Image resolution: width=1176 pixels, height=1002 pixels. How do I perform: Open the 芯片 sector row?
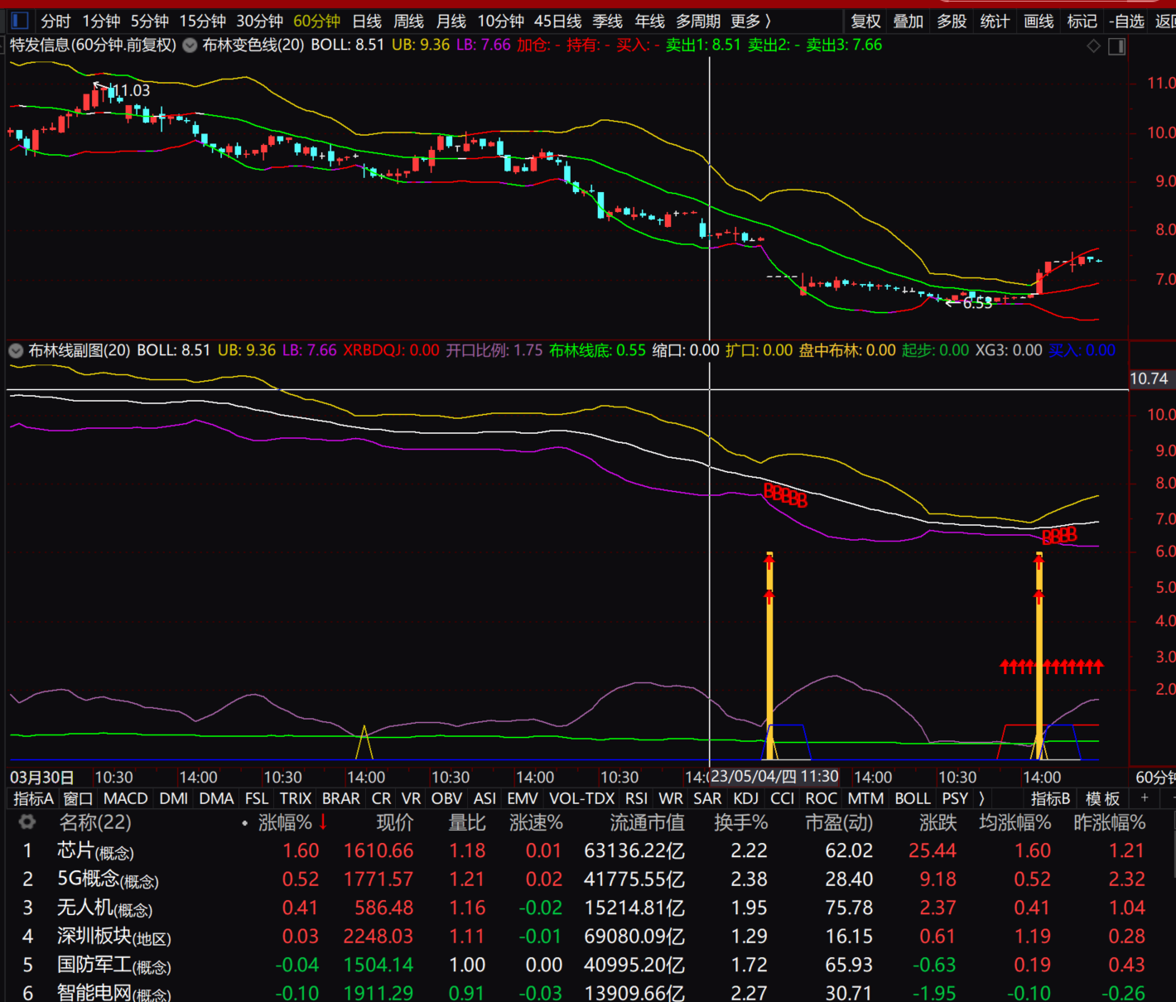click(x=588, y=850)
